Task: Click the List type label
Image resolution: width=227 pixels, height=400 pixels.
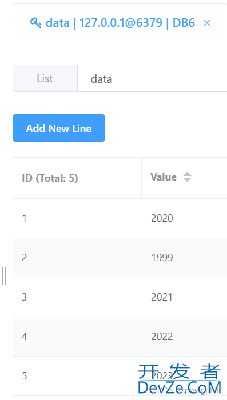Action: coord(45,78)
